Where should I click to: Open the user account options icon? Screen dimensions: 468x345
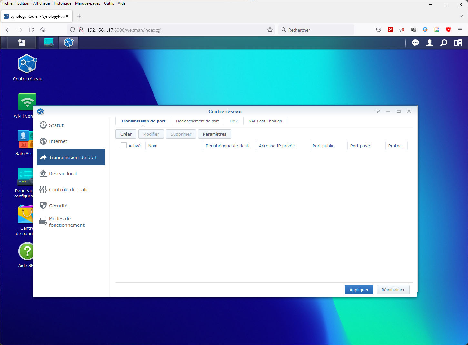[429, 43]
